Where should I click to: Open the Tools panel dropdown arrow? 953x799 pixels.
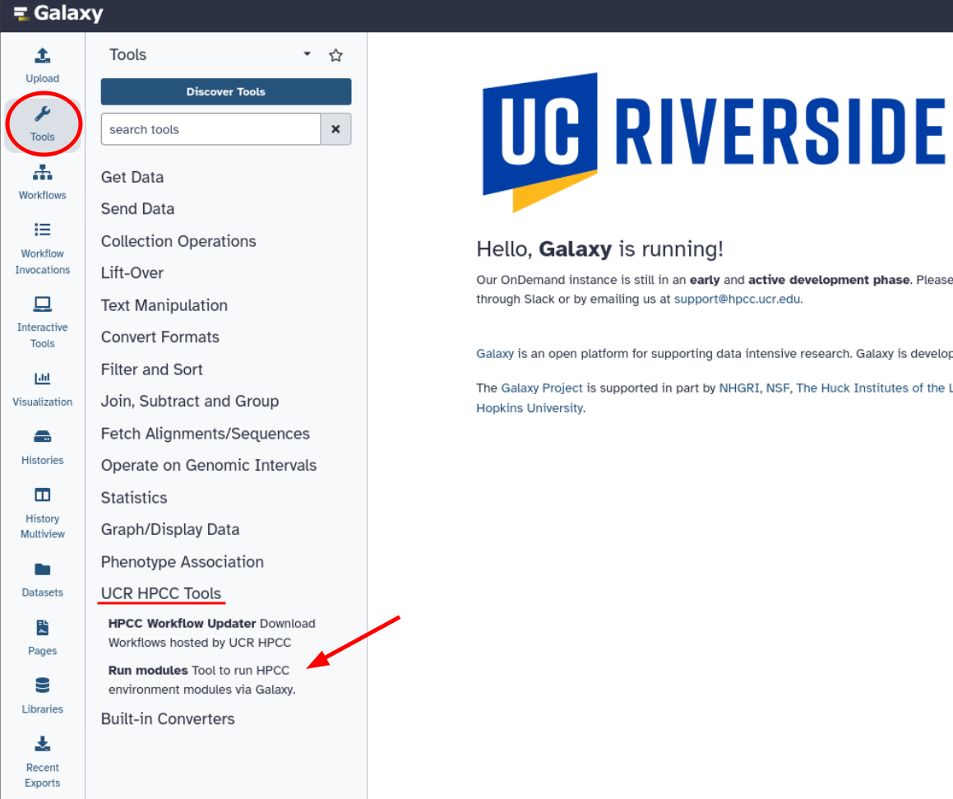[307, 54]
